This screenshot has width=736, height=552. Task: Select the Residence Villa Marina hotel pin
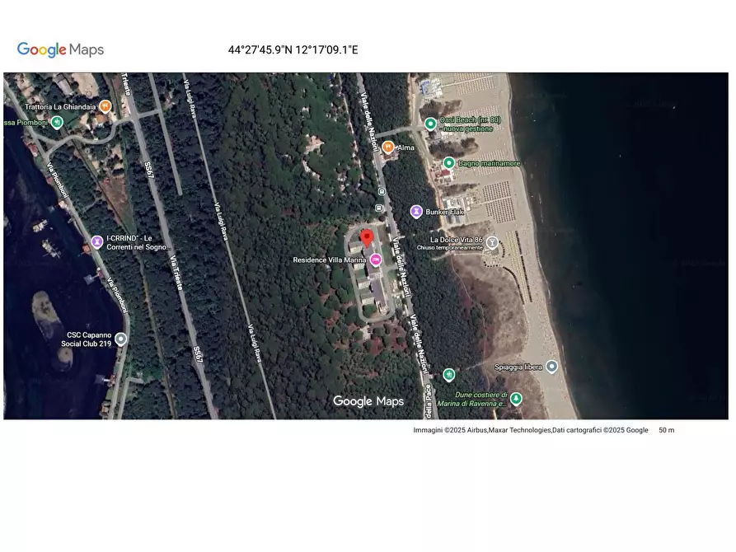click(x=376, y=260)
